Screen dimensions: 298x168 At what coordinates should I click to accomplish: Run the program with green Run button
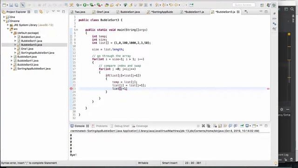coord(85,5)
